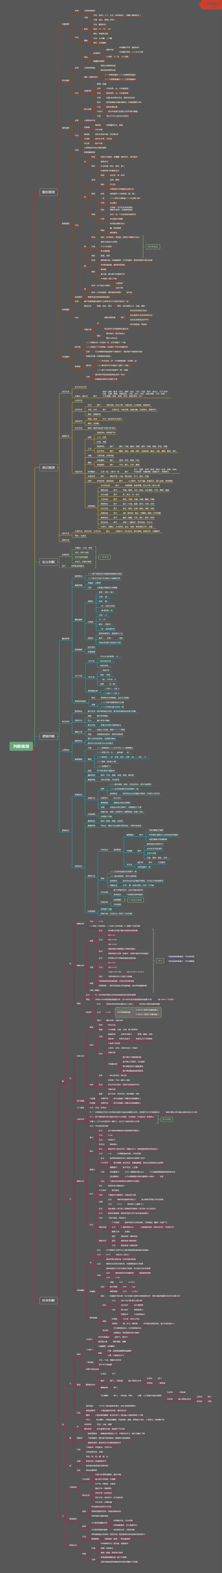Click the 样式规律 subtopic under 图形推理
The image size is (222, 1573).
[x=65, y=80]
